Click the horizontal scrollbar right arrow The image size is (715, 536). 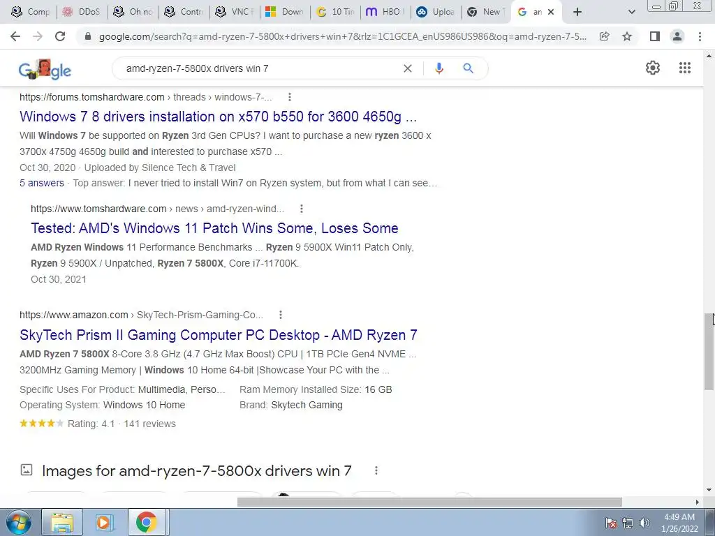(x=698, y=502)
